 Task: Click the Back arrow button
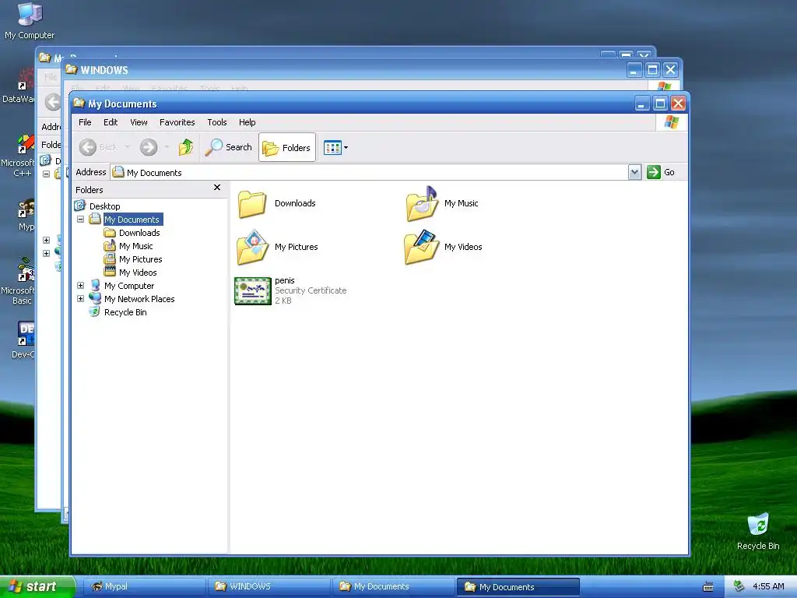88,147
